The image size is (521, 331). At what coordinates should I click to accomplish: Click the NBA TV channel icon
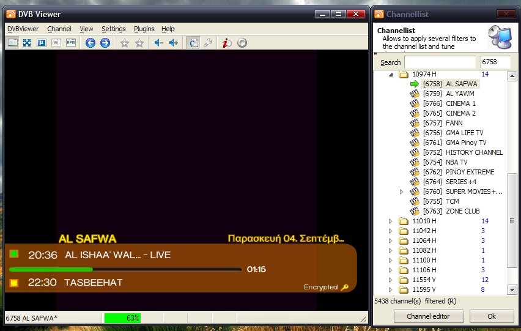pos(415,162)
